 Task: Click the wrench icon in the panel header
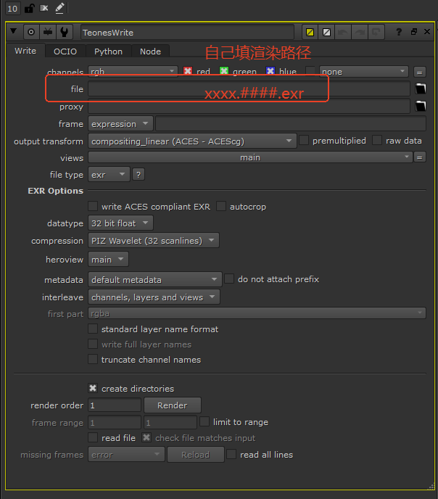coord(65,32)
